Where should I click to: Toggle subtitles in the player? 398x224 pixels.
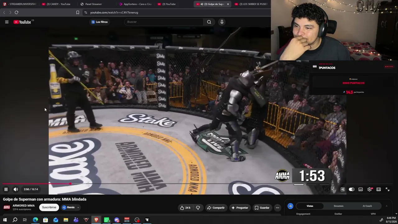tap(361, 189)
